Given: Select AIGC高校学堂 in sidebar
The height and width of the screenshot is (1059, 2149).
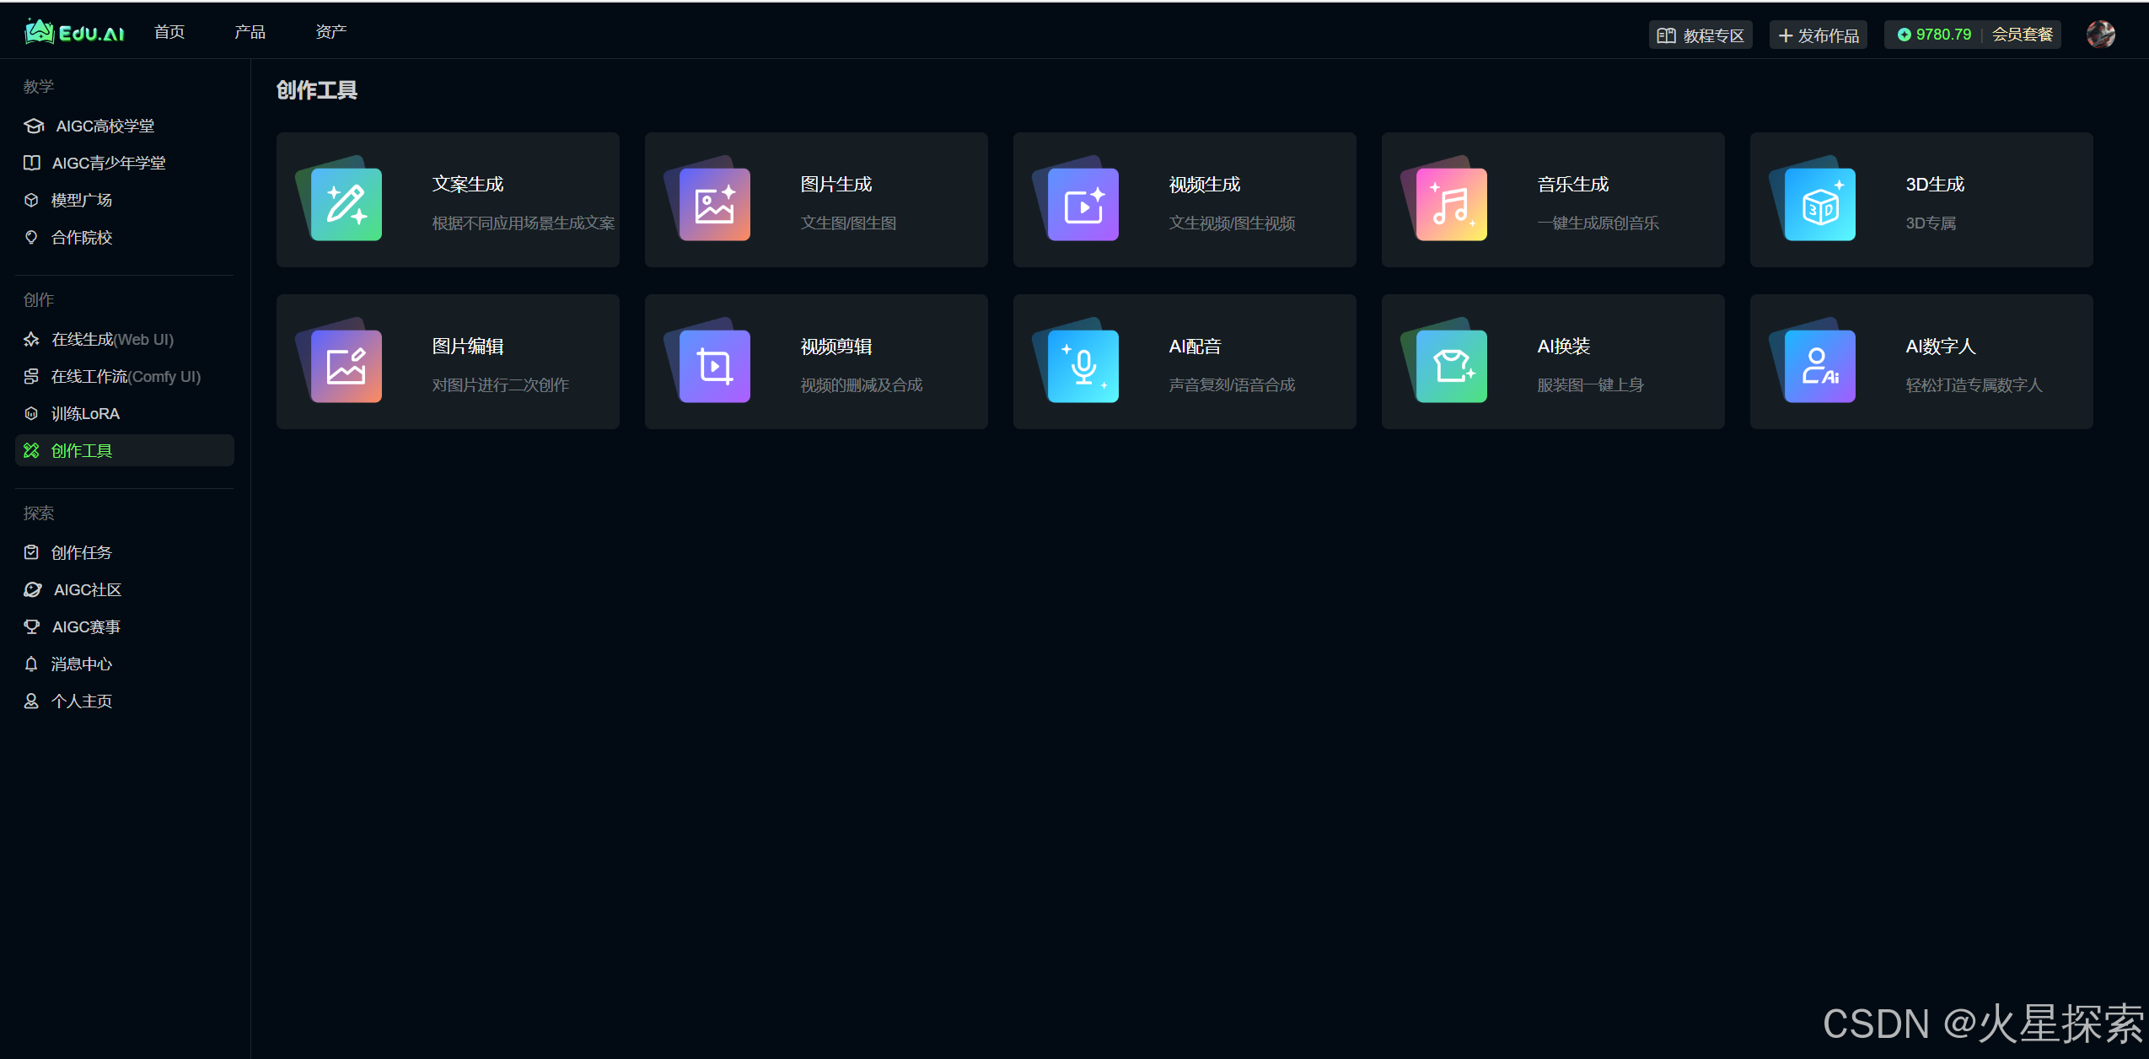Looking at the screenshot, I should 105,126.
